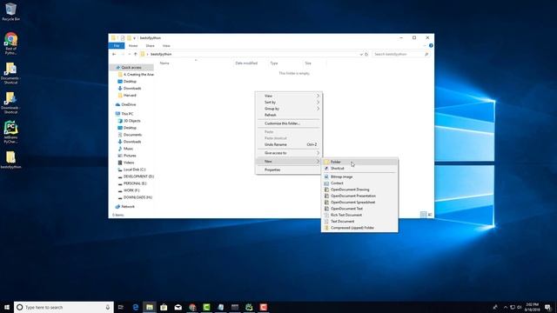
Task: Expand the Give access to submenu
Action: (288, 153)
